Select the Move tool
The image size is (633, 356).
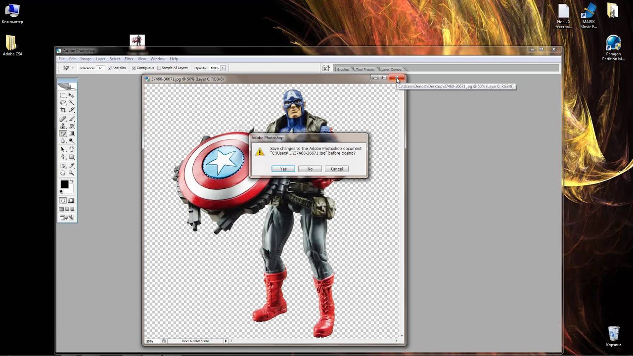tap(71, 95)
